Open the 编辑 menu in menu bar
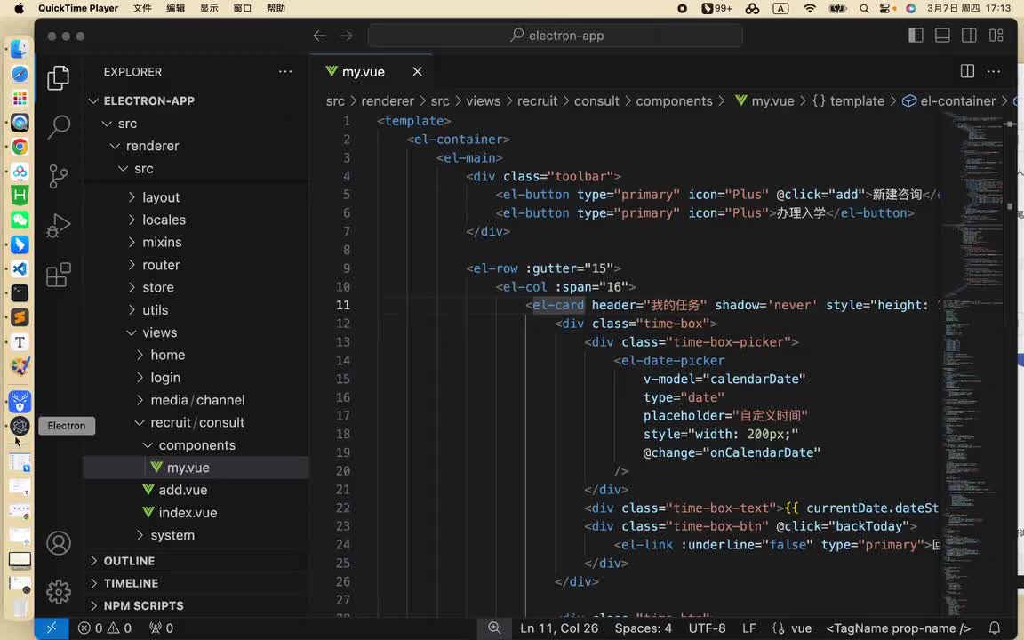The height and width of the screenshot is (640, 1024). click(176, 9)
